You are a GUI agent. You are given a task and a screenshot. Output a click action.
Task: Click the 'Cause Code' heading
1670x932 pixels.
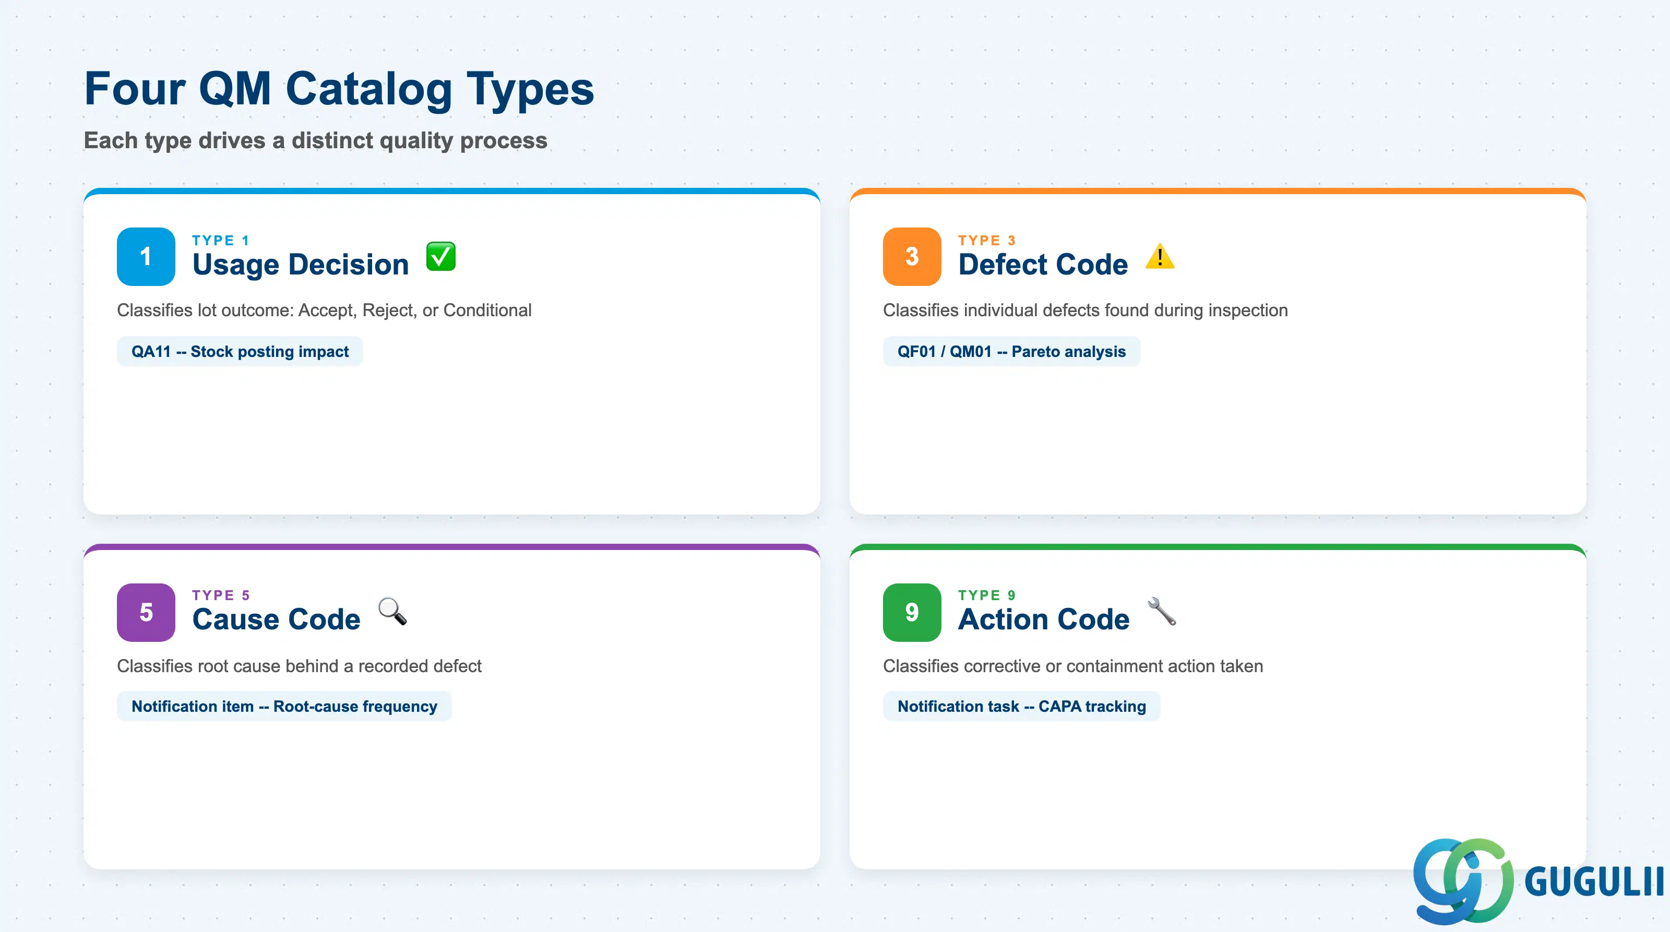[277, 619]
